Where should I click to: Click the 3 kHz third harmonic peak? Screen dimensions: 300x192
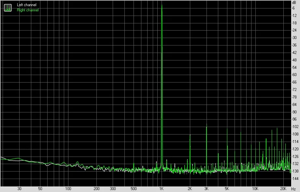207,125
